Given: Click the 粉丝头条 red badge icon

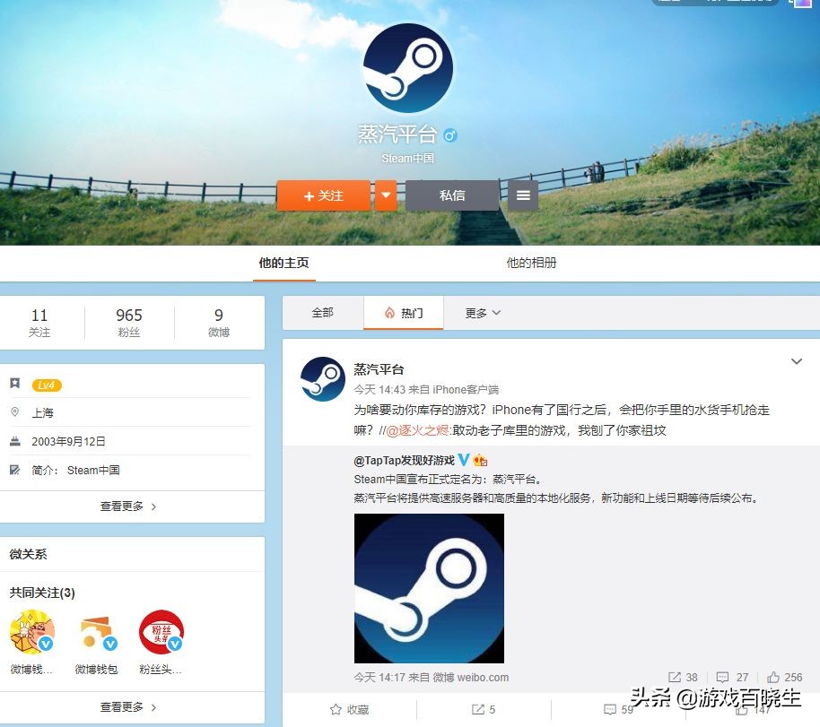Looking at the screenshot, I should point(161,630).
